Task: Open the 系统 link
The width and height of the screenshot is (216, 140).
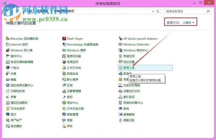Action: (126, 108)
